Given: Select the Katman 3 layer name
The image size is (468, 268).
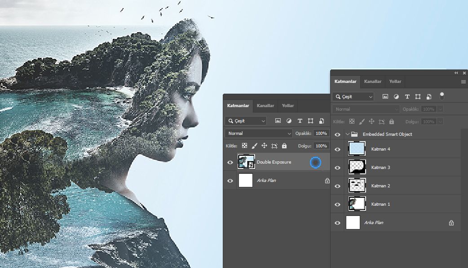Looking at the screenshot, I should [380, 168].
